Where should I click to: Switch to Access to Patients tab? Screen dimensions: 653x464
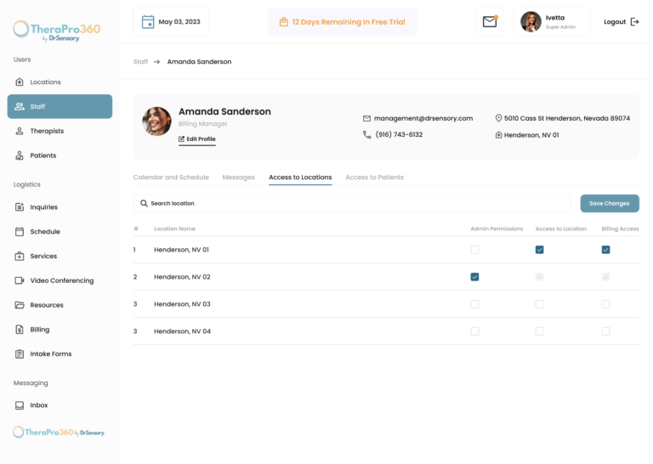(x=374, y=178)
